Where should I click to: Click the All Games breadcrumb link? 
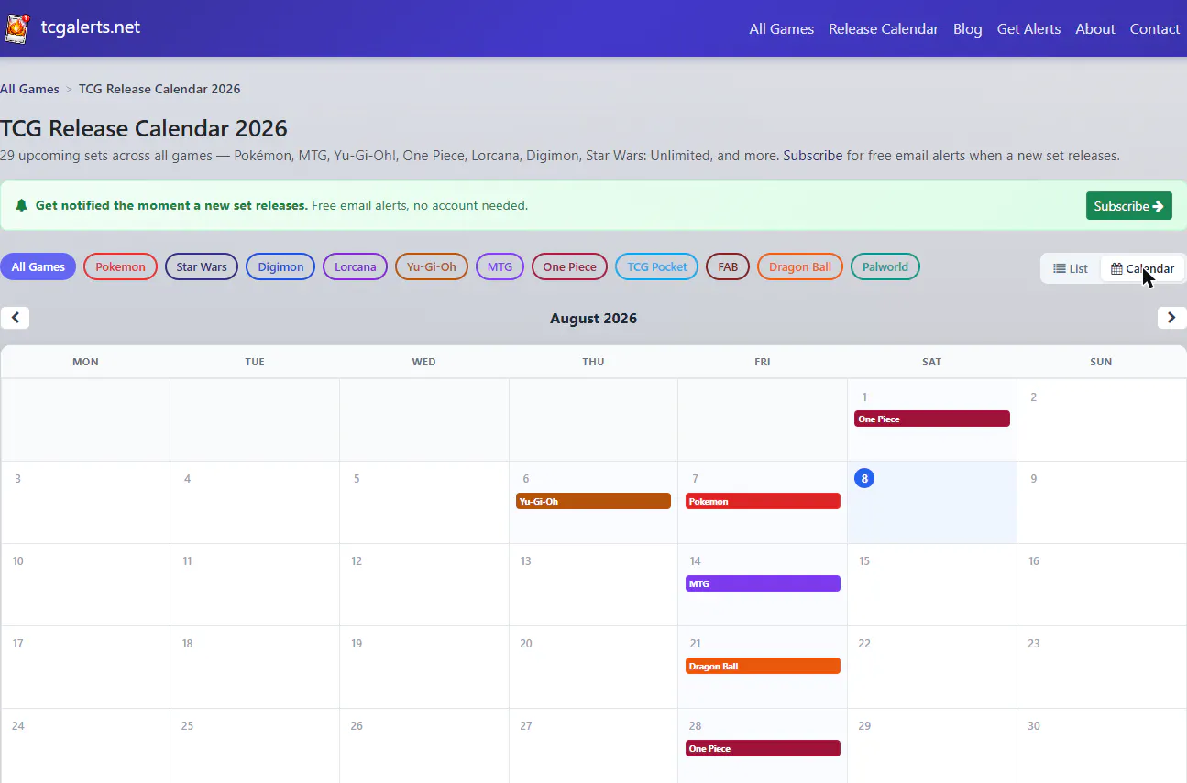(x=29, y=89)
